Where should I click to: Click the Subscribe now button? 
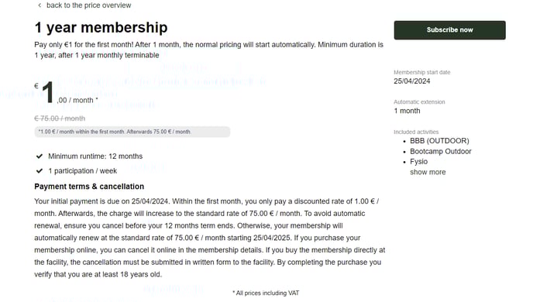(449, 30)
